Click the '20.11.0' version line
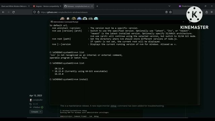Viewport: 215px width, 121px height. point(59,69)
